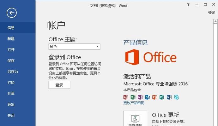The height and width of the screenshot is (126, 218).
Task: Click the scrollbar up arrow
Action: 215,21
